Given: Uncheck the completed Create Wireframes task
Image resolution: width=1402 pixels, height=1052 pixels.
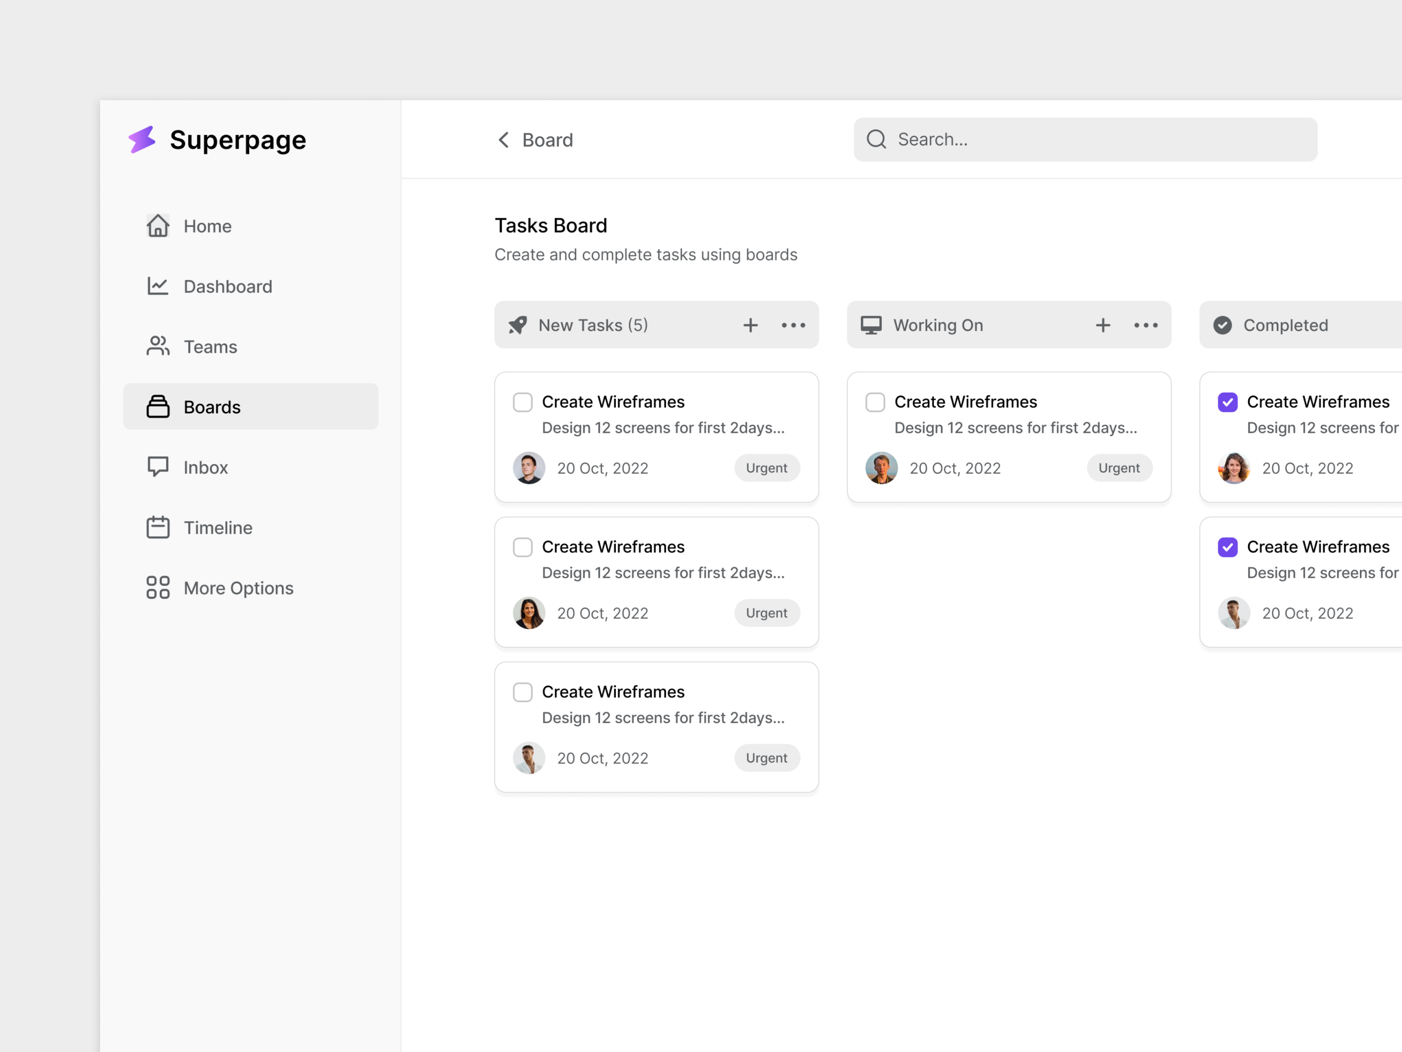Looking at the screenshot, I should click(x=1228, y=402).
